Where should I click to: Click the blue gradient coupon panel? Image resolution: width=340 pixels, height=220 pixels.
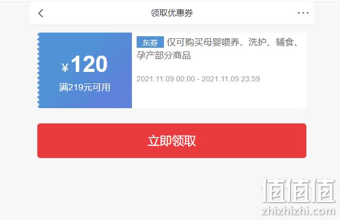pyautogui.click(x=85, y=70)
